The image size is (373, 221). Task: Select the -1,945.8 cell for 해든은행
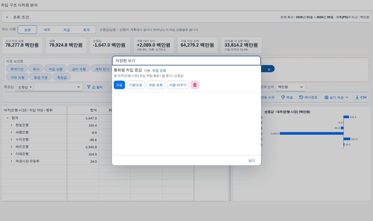[83, 147]
